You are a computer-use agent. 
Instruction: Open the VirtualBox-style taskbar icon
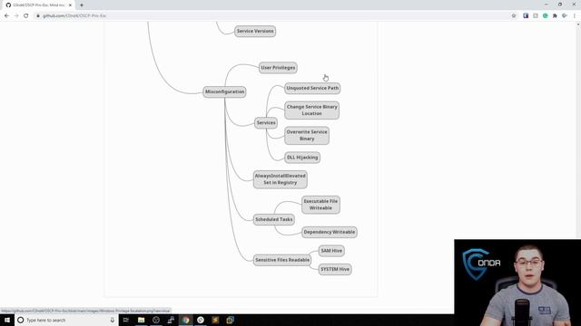tap(230, 320)
